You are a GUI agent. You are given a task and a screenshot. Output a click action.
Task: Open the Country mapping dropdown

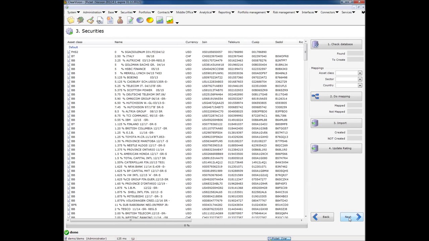(360, 85)
